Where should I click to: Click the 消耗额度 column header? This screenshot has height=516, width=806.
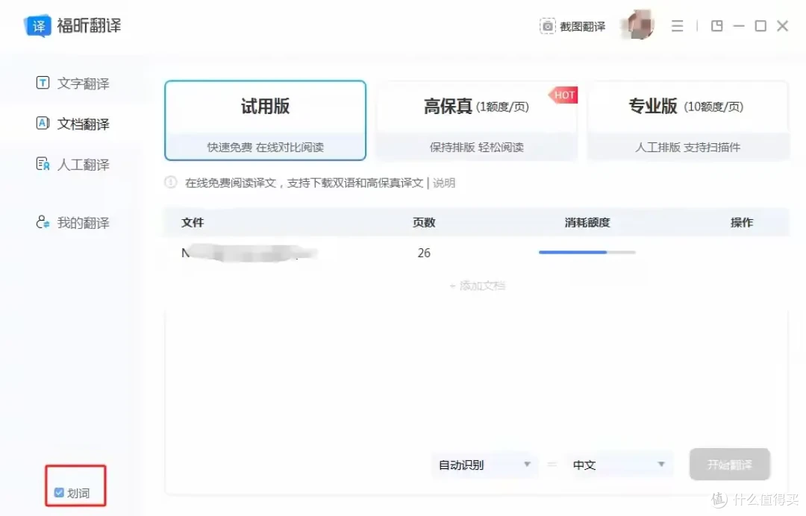click(587, 222)
